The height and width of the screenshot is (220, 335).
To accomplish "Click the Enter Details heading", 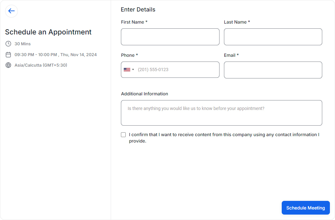I will point(138,10).
